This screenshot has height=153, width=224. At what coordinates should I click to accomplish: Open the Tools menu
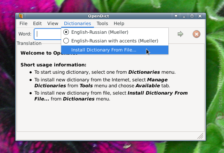coord(102,23)
